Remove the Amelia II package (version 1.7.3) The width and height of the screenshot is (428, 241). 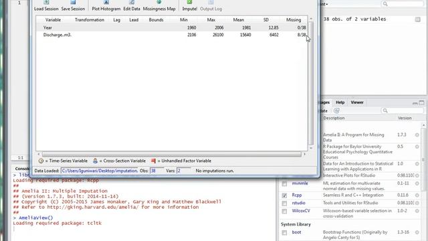[417, 135]
